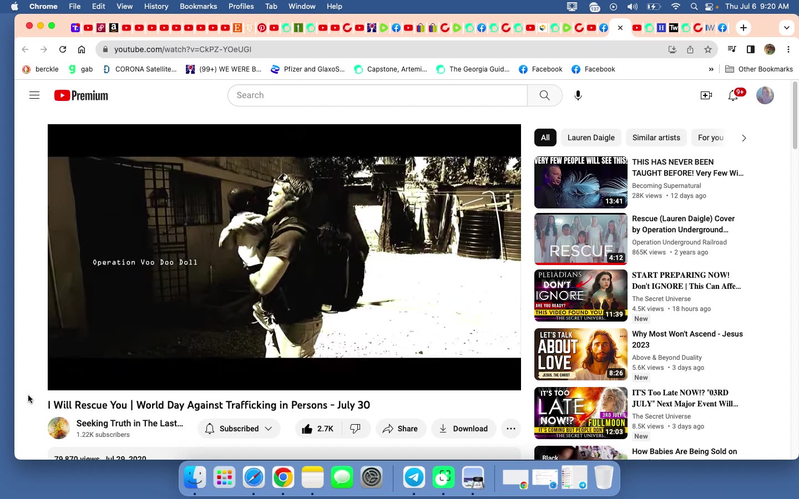The image size is (799, 499).
Task: Open the Let's Talk About Love thumbnail
Action: (580, 354)
